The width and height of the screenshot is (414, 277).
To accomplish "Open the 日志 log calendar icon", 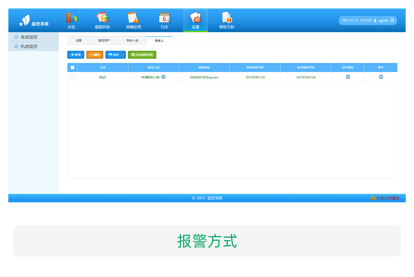I will (164, 18).
